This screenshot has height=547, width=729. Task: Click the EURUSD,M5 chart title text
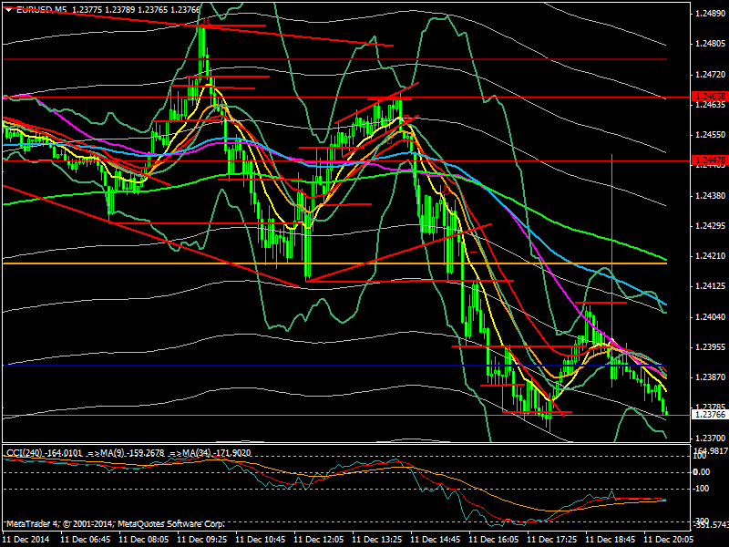pos(41,9)
